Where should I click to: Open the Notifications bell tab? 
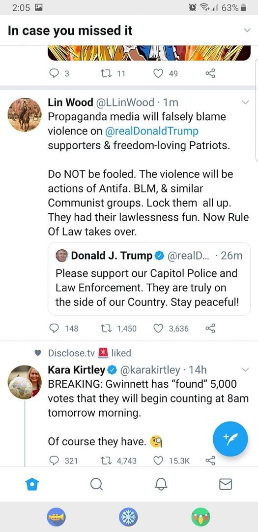point(161,484)
